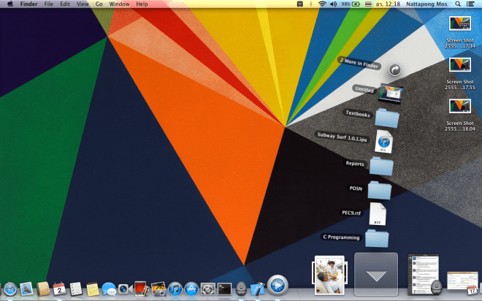Open iPhoto icon in Dock
Image resolution: width=482 pixels, height=301 pixels.
tap(158, 289)
